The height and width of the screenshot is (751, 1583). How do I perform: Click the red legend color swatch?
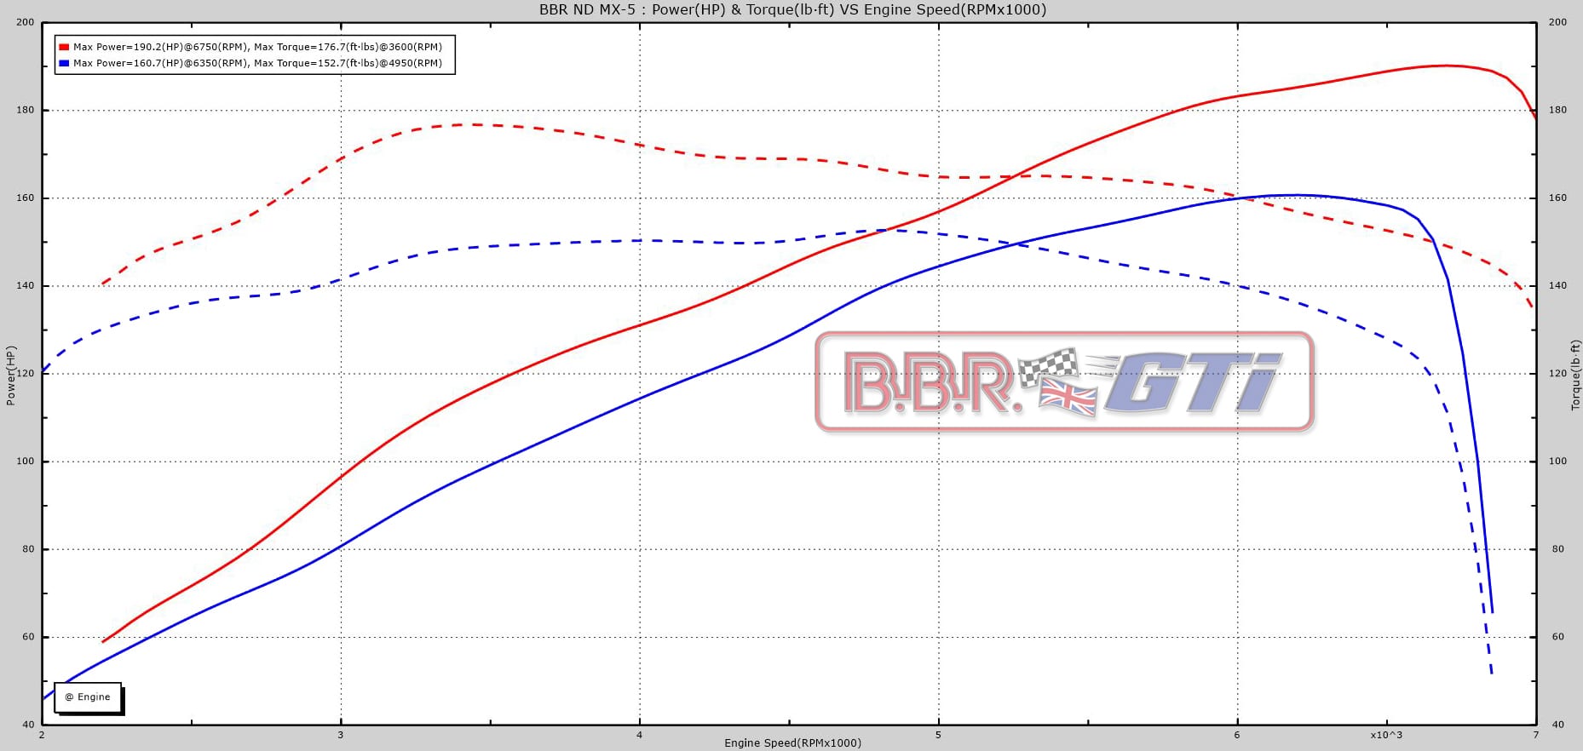click(64, 48)
